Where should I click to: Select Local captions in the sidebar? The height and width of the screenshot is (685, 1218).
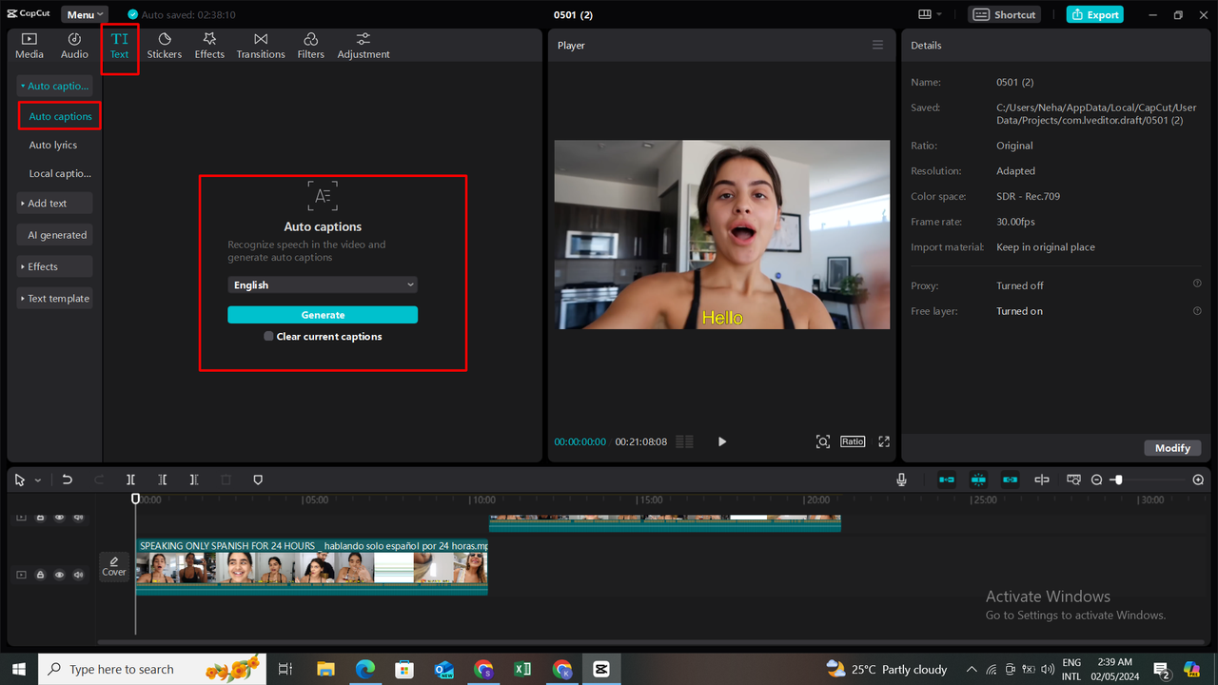[x=60, y=173]
